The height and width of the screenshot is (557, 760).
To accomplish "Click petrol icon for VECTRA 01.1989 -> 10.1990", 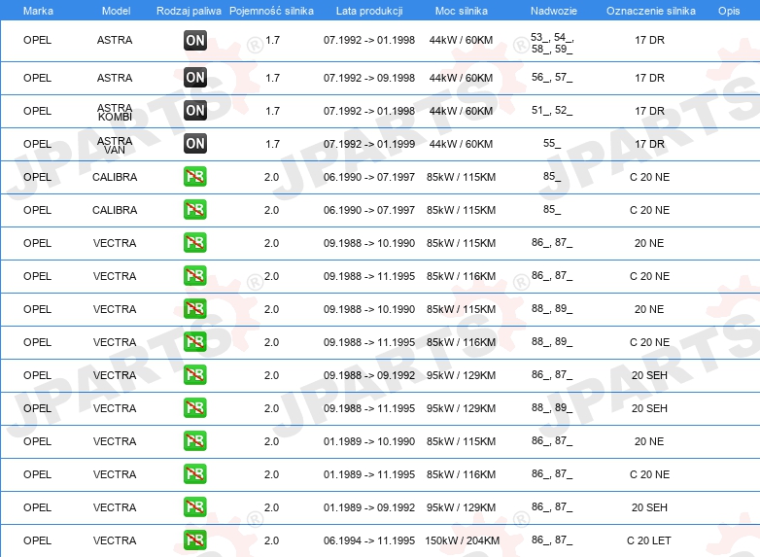I will 195,441.
